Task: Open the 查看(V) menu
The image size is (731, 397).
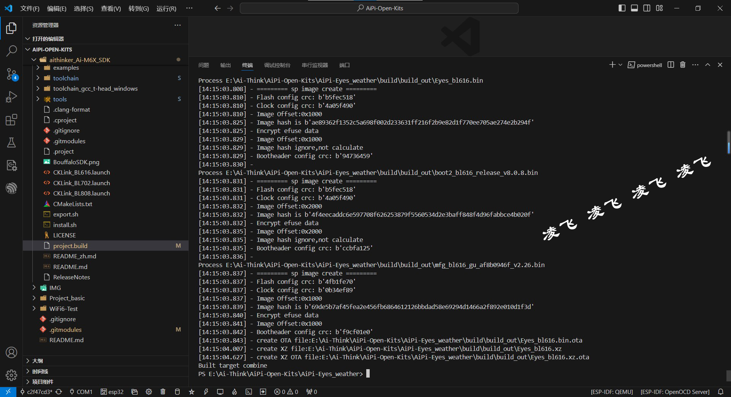Action: [x=111, y=8]
